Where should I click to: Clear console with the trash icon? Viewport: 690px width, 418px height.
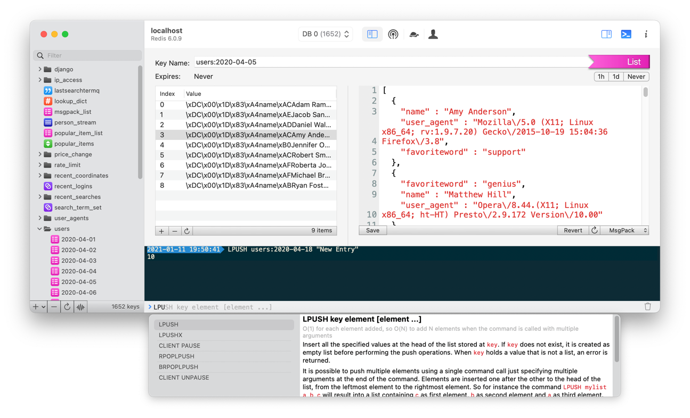(x=647, y=307)
